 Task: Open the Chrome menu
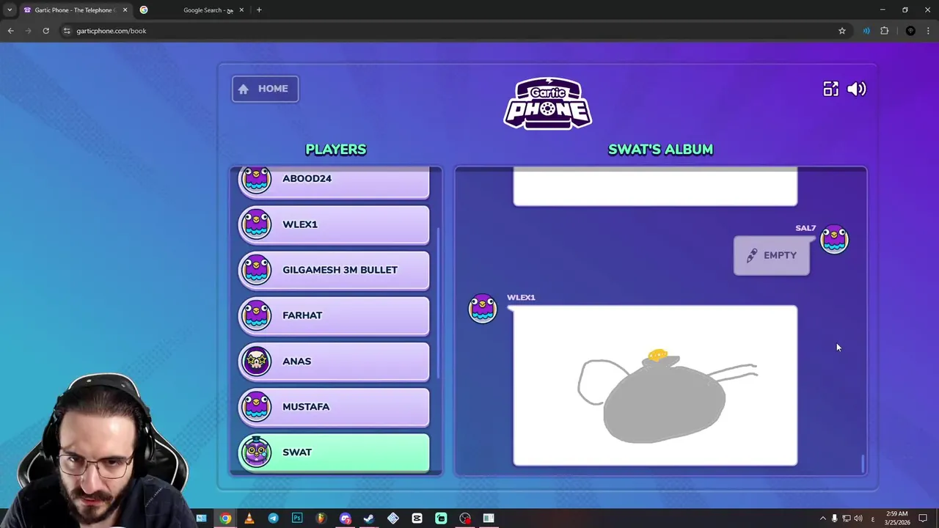coord(928,31)
